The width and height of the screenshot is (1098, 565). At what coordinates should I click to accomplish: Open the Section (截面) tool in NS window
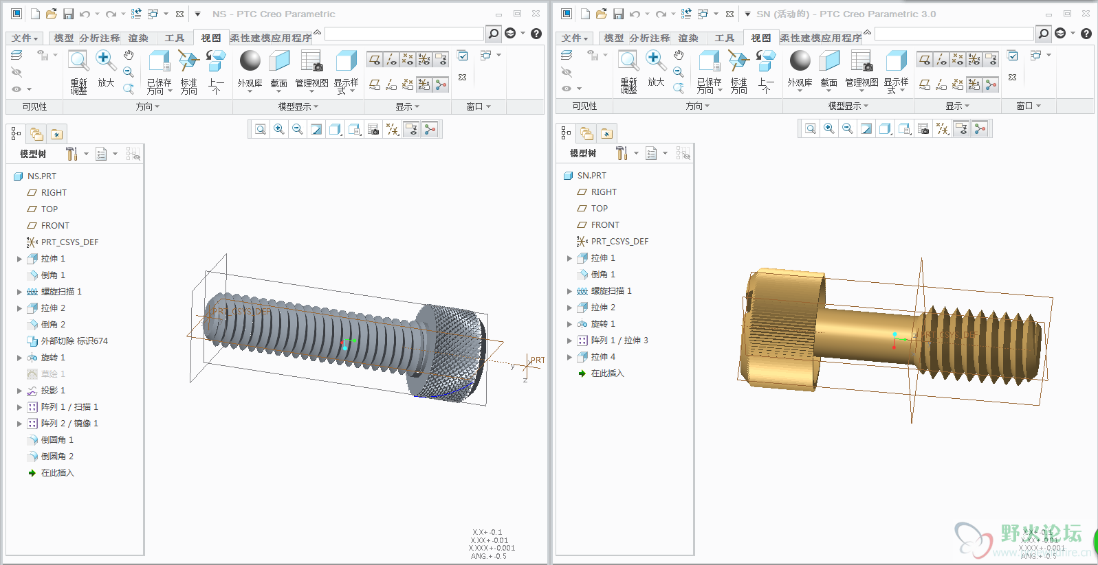pyautogui.click(x=278, y=70)
